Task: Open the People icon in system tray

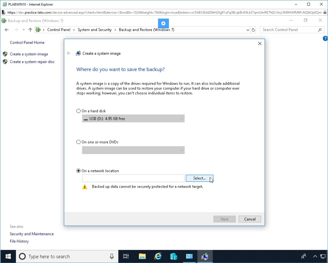Action: [x=304, y=256]
